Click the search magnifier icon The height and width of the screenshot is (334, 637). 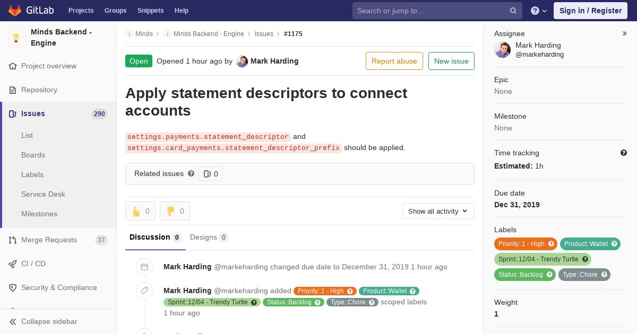(513, 11)
